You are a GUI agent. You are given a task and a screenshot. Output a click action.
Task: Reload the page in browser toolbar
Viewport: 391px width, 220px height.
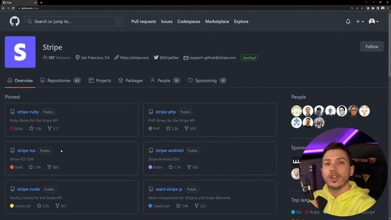(13, 8)
